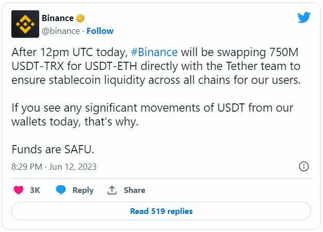323x232 pixels.
Task: Click the gold verified badge
Action: (80, 19)
